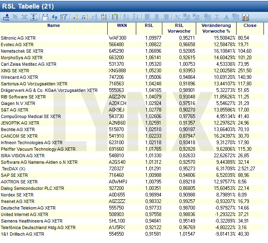This screenshot has width=268, height=243.
Task: Sort ascending with the A-Z icon
Action: point(126,17)
